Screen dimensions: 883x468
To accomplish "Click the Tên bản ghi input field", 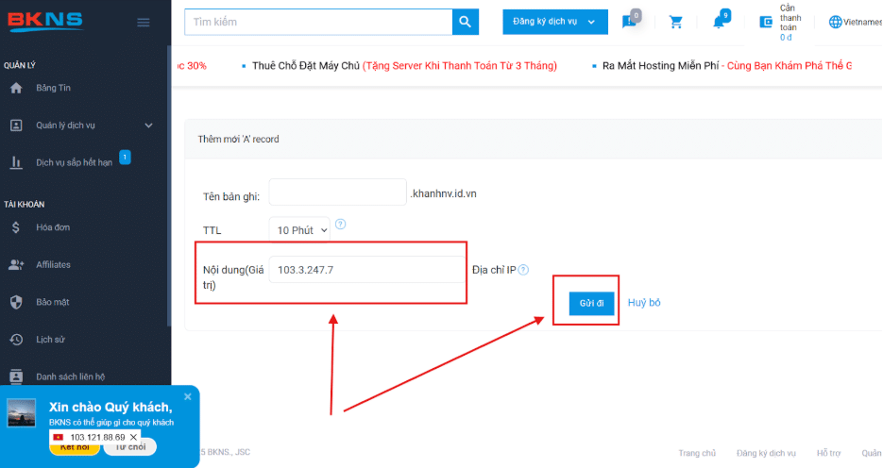I will point(338,192).
